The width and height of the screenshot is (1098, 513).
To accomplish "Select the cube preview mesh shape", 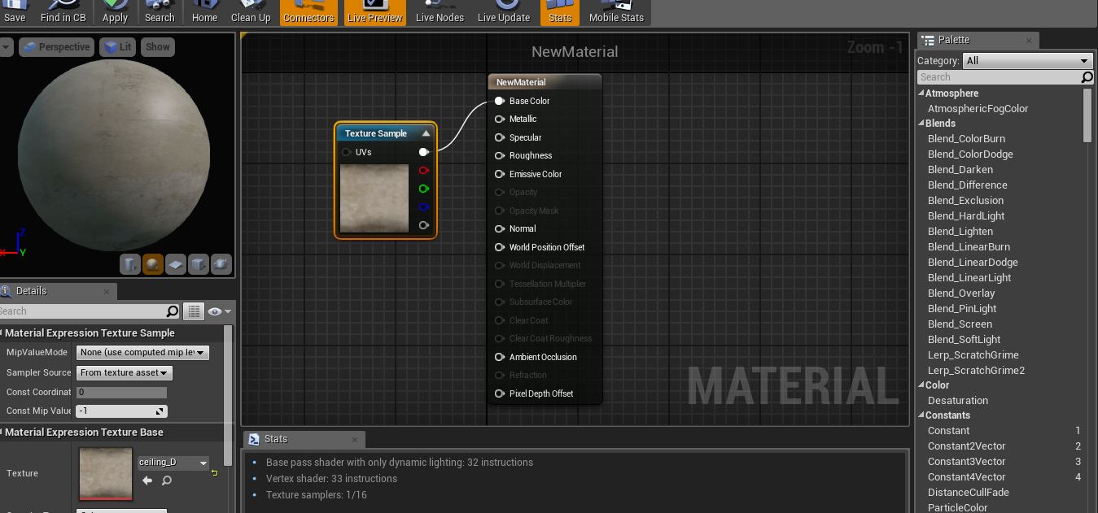I will pos(199,264).
